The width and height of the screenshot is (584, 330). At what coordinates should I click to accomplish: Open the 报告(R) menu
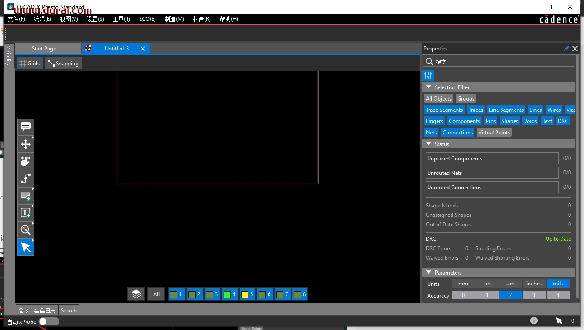[x=202, y=19]
